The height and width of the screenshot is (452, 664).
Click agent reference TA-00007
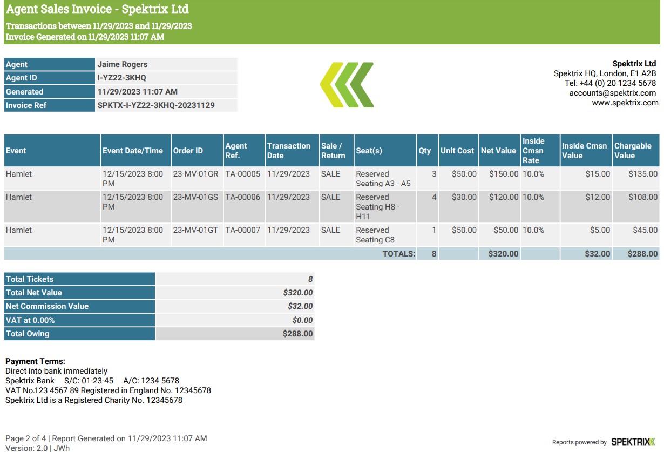242,230
